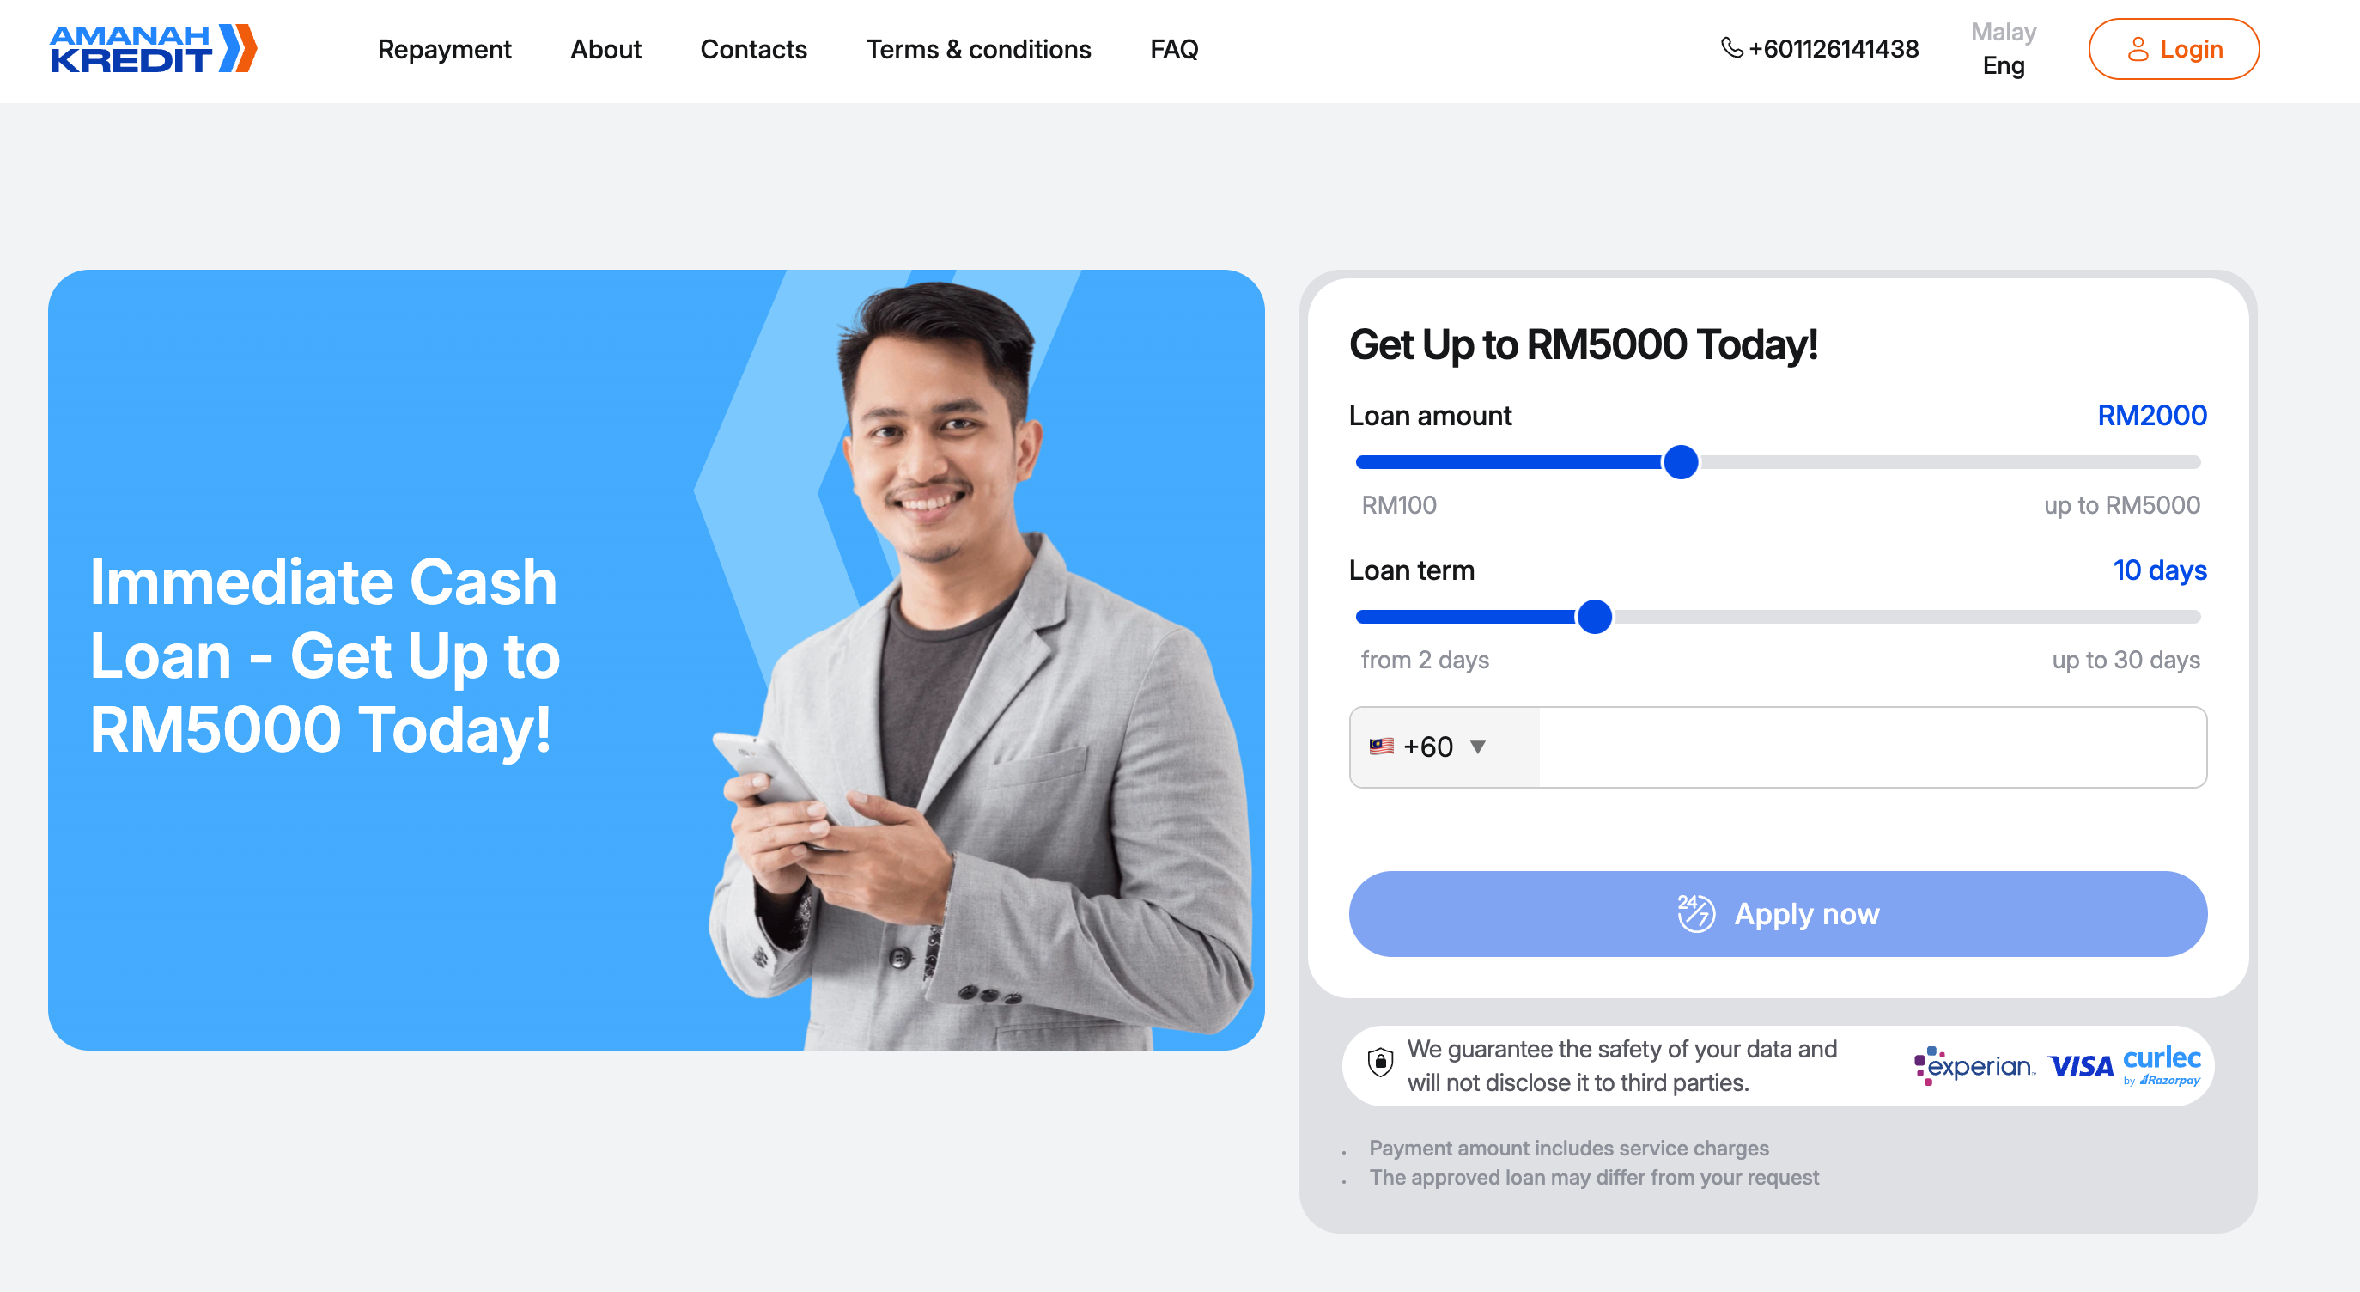Select the Eng language option

coord(2004,66)
